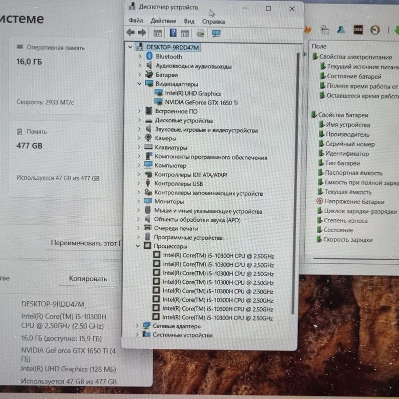Viewport: 399px width, 399px height.
Task: Click the Клавиатуры keyboard category icon
Action: pyautogui.click(x=148, y=147)
